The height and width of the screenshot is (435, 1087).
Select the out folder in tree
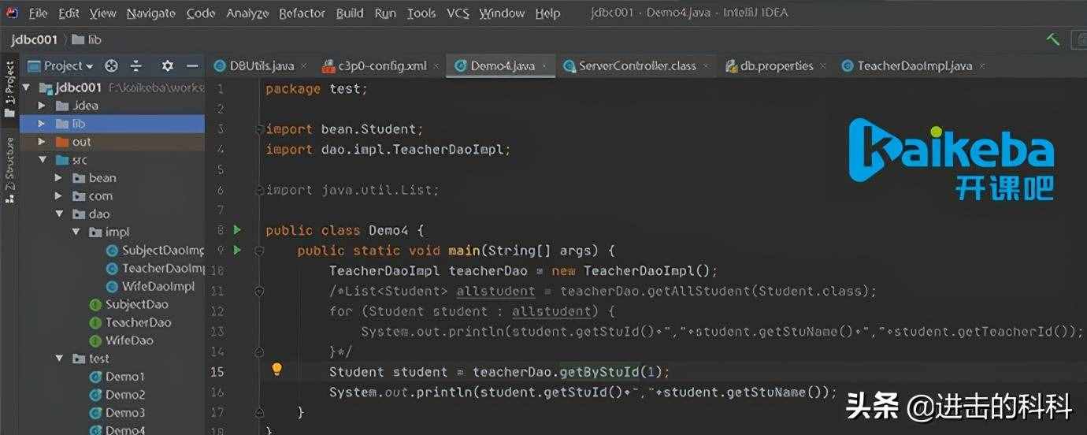click(x=112, y=142)
